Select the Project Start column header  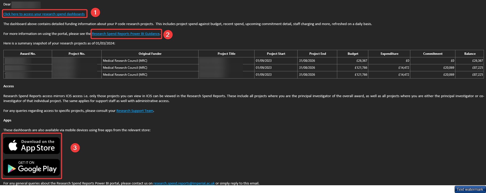276,54
